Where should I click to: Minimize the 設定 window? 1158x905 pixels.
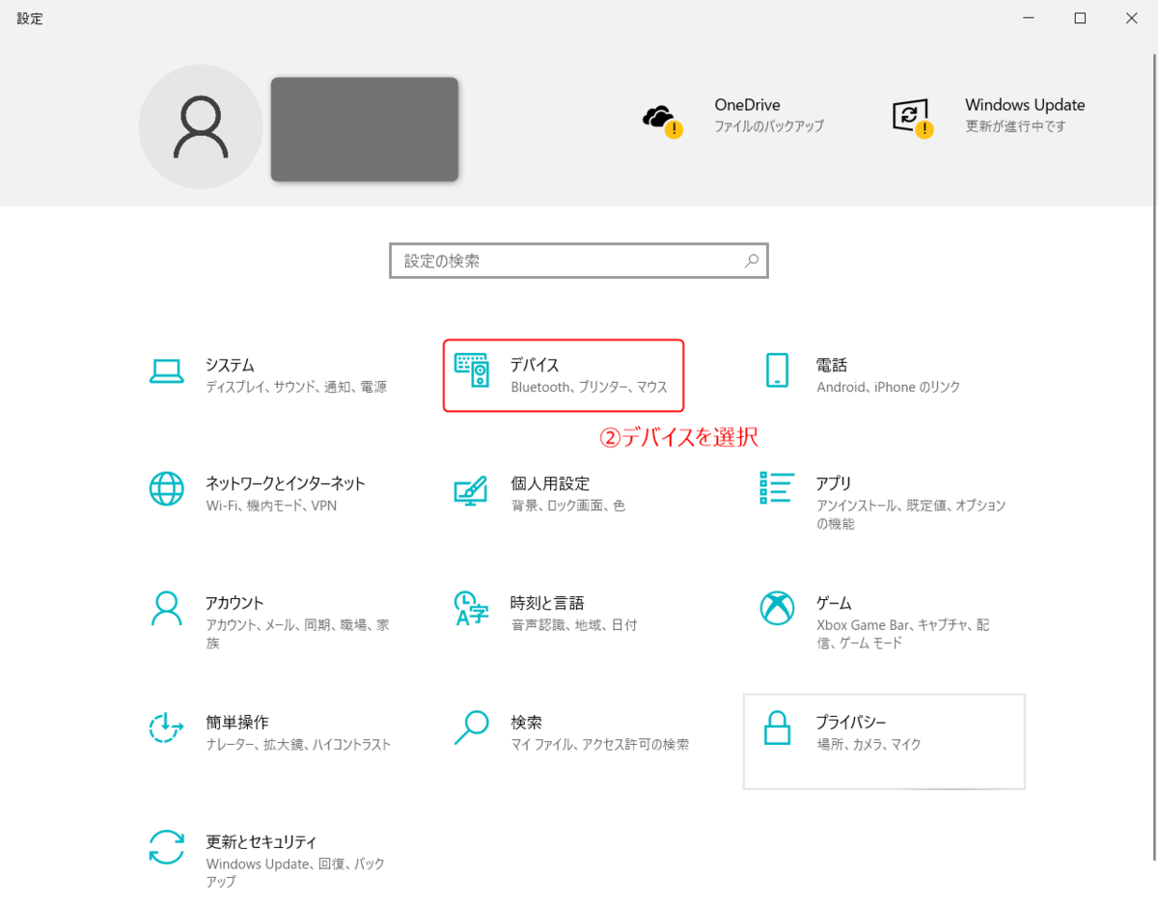pyautogui.click(x=1029, y=18)
